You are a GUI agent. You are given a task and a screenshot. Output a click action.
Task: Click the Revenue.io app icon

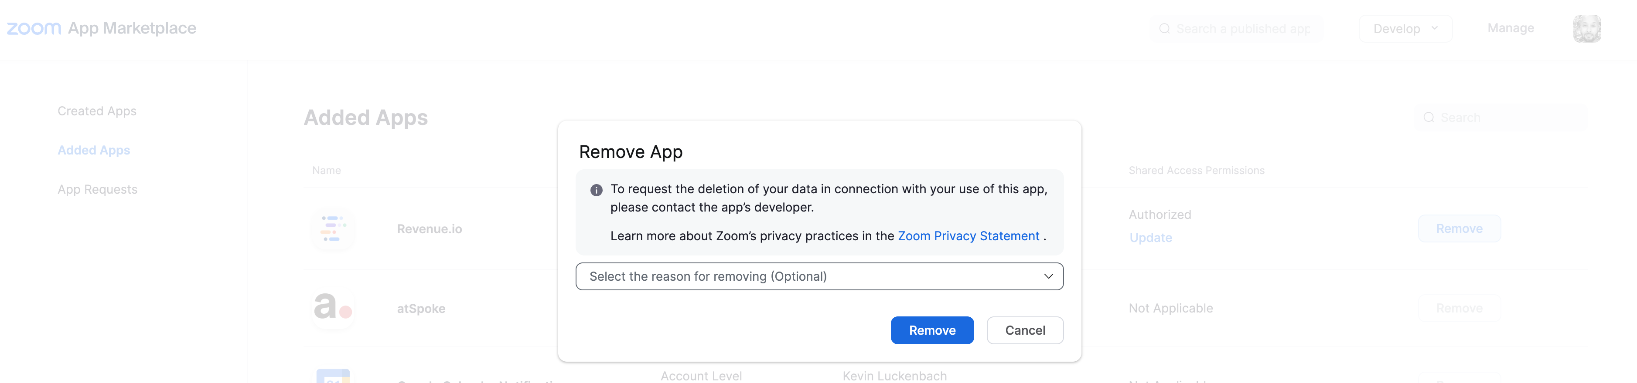click(332, 229)
